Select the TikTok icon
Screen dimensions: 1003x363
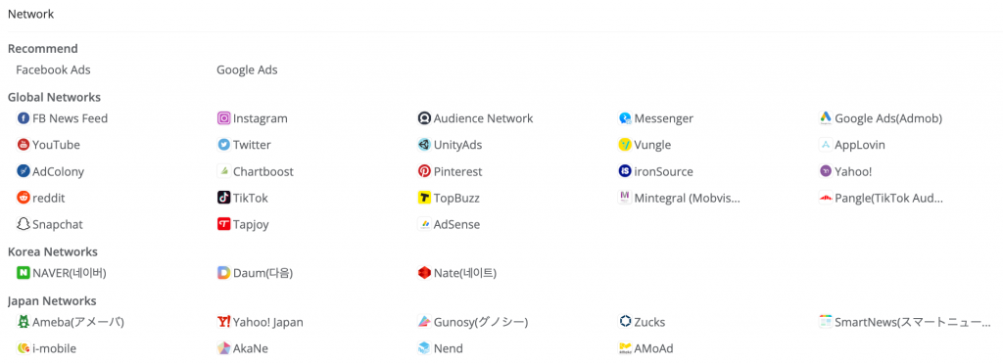(x=224, y=198)
